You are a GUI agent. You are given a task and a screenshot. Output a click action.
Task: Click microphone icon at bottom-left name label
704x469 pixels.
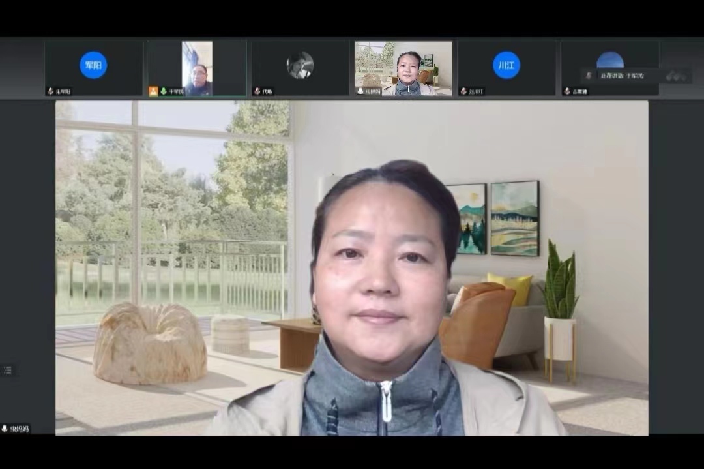(x=5, y=429)
